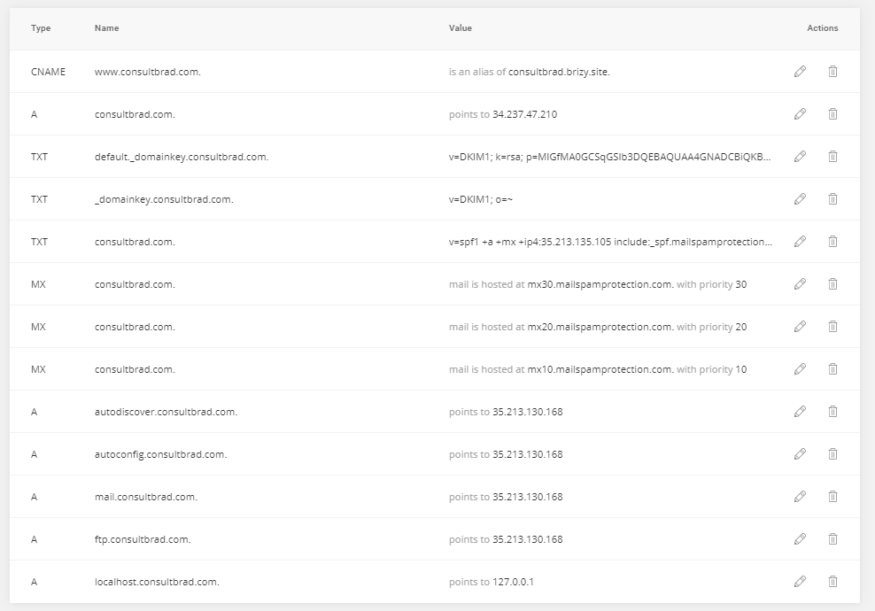Delete the www.consultbrad.com CNAME record

[x=832, y=72]
